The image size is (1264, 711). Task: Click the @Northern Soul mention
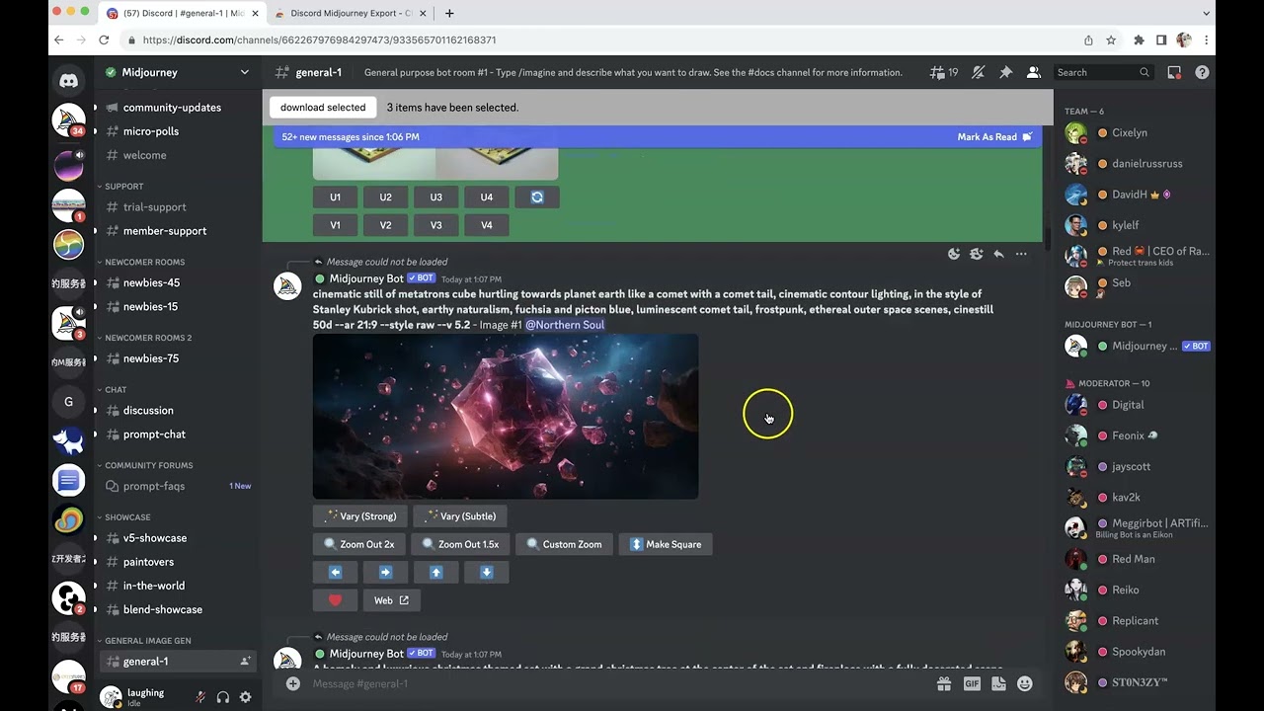click(x=565, y=325)
